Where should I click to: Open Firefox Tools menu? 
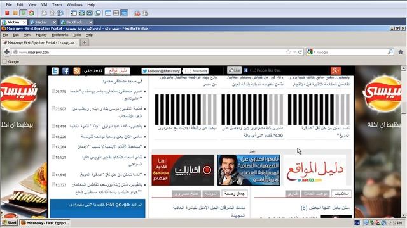(x=77, y=35)
